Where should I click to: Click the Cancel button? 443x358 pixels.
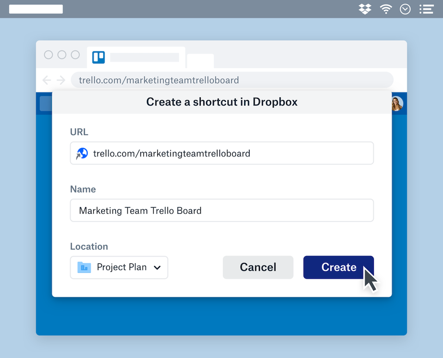(x=258, y=268)
